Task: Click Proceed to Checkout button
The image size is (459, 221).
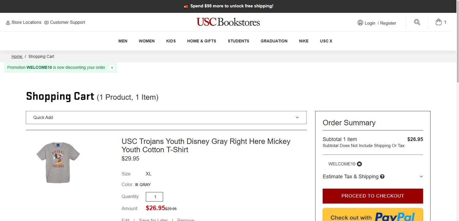Action: pos(373,196)
